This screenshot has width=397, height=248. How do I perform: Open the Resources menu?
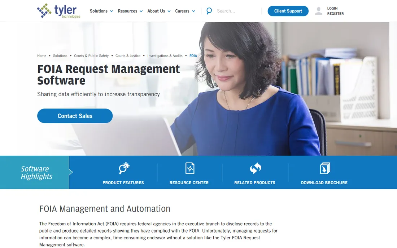tap(127, 11)
